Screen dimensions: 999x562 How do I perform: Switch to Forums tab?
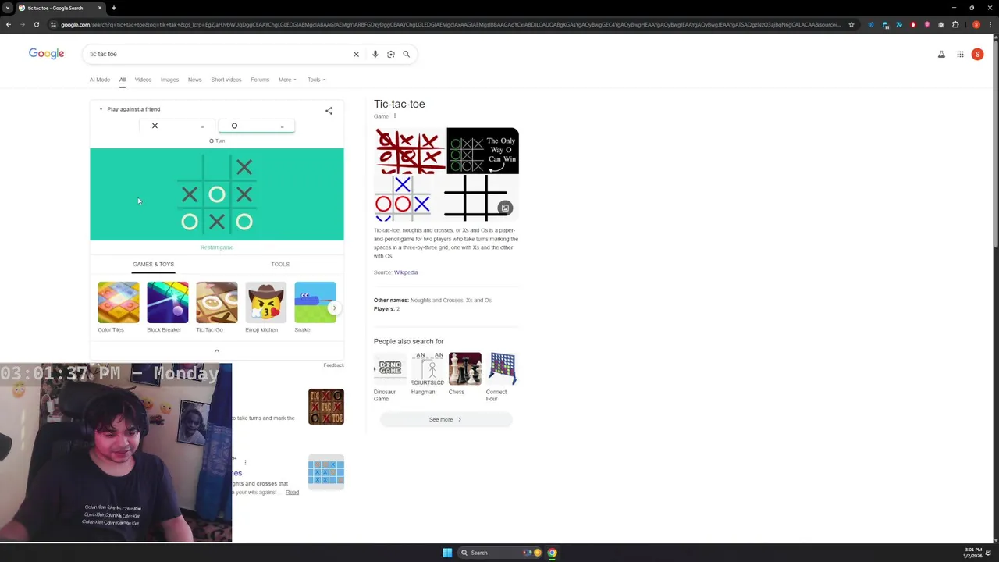pos(260,80)
